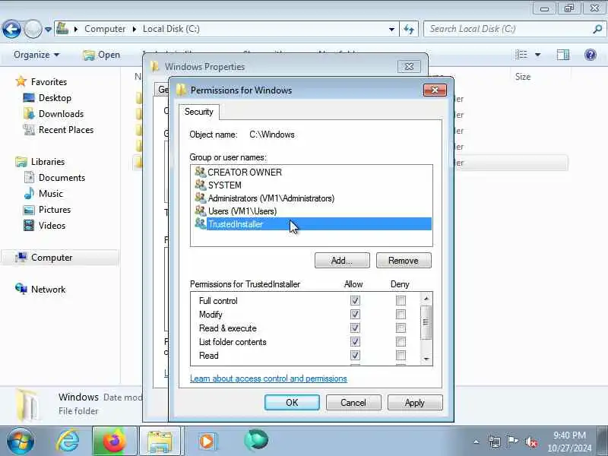Click the Add... button
The height and width of the screenshot is (456, 608).
click(x=342, y=261)
